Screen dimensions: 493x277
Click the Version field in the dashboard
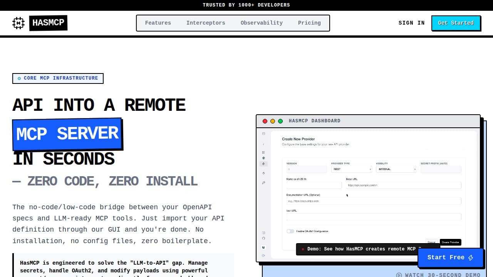pos(307,169)
